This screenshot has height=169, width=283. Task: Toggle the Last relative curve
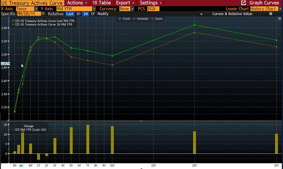(70, 14)
